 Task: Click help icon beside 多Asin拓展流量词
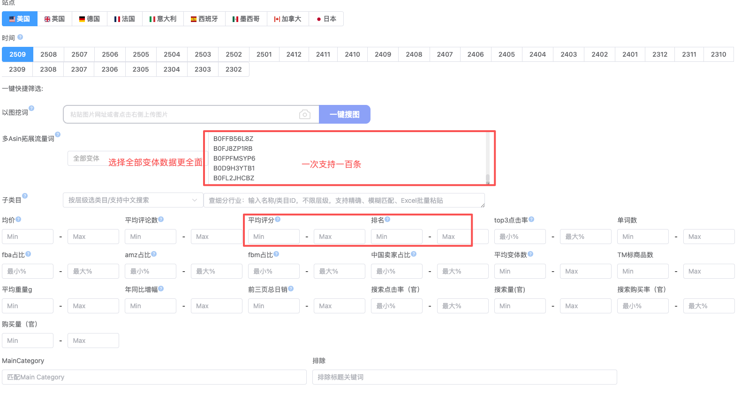(58, 134)
